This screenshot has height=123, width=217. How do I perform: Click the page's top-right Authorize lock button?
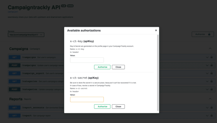(203, 34)
